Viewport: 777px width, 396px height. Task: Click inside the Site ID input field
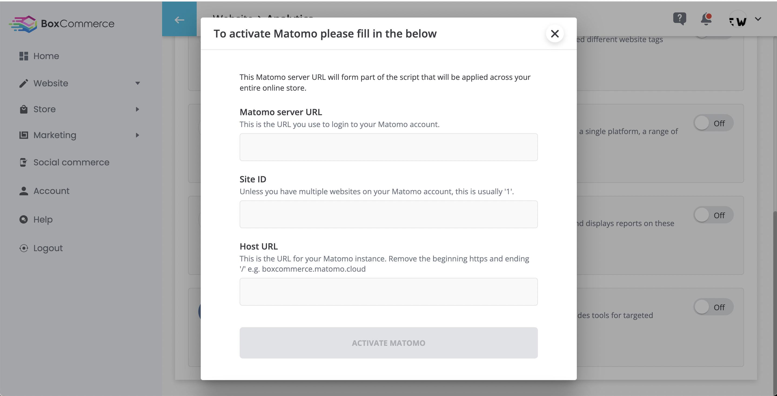(388, 214)
